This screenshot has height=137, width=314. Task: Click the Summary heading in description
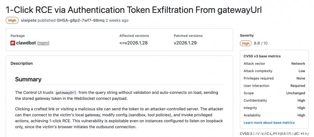[x=28, y=79]
